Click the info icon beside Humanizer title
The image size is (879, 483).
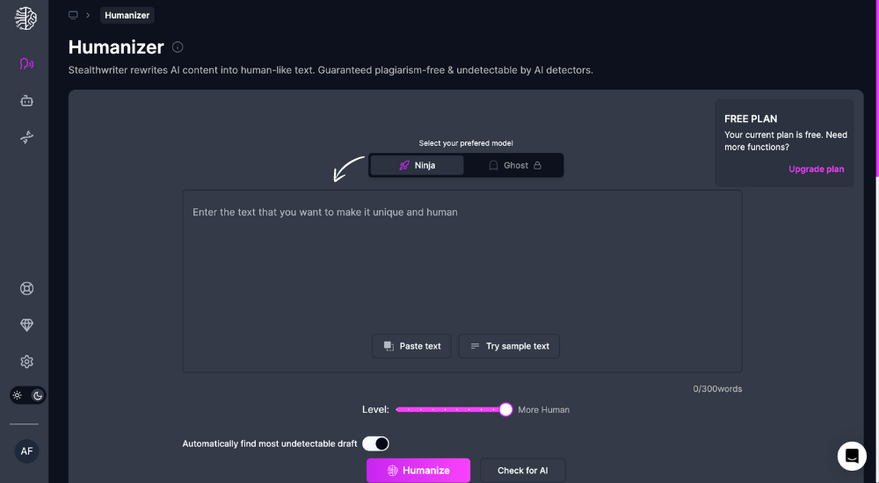tap(178, 47)
